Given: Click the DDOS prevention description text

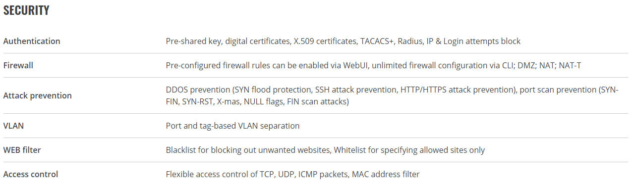Looking at the screenshot, I should (392, 95).
